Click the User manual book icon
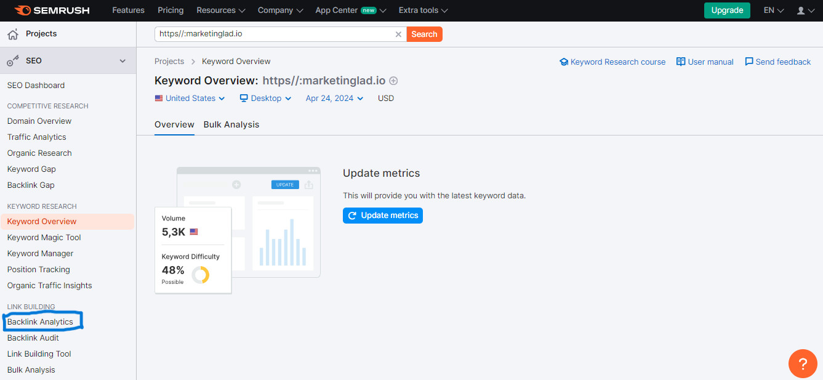 tap(681, 62)
